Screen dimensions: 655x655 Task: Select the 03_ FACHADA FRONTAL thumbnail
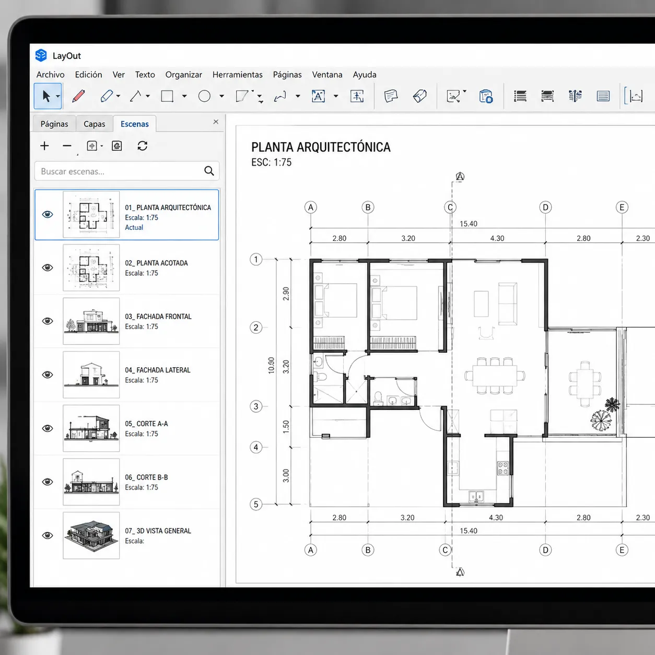pos(91,321)
